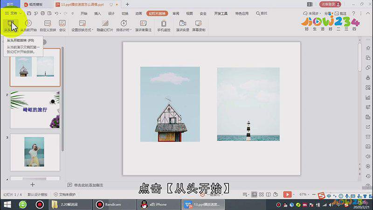Expand quick access toolbar customize arrow
This screenshot has height=210, width=373.
pyautogui.click(x=73, y=14)
